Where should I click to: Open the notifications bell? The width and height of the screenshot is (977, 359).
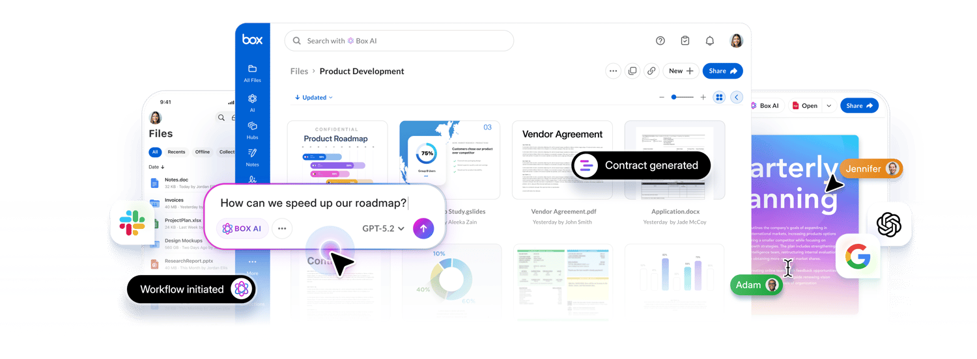point(710,41)
